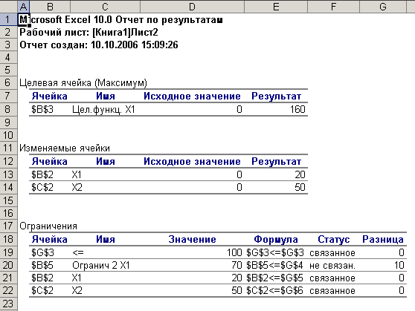Image resolution: width=415 pixels, height=311 pixels.
Task: Click formula '$B$5<=$G$4'
Action: pos(274,265)
